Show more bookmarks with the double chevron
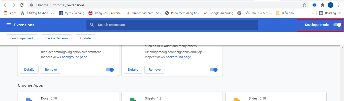The image size is (344, 101). pos(313,13)
